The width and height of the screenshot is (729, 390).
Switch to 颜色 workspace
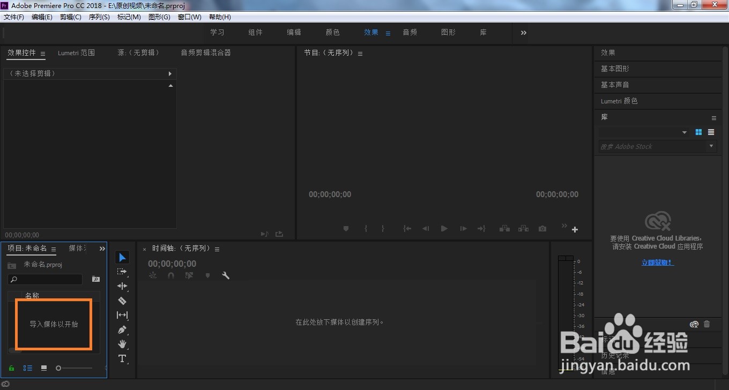[333, 32]
